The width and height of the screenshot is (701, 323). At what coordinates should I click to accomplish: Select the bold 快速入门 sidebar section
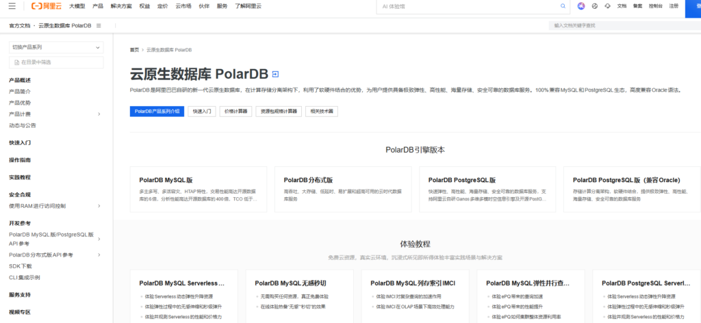(x=20, y=143)
